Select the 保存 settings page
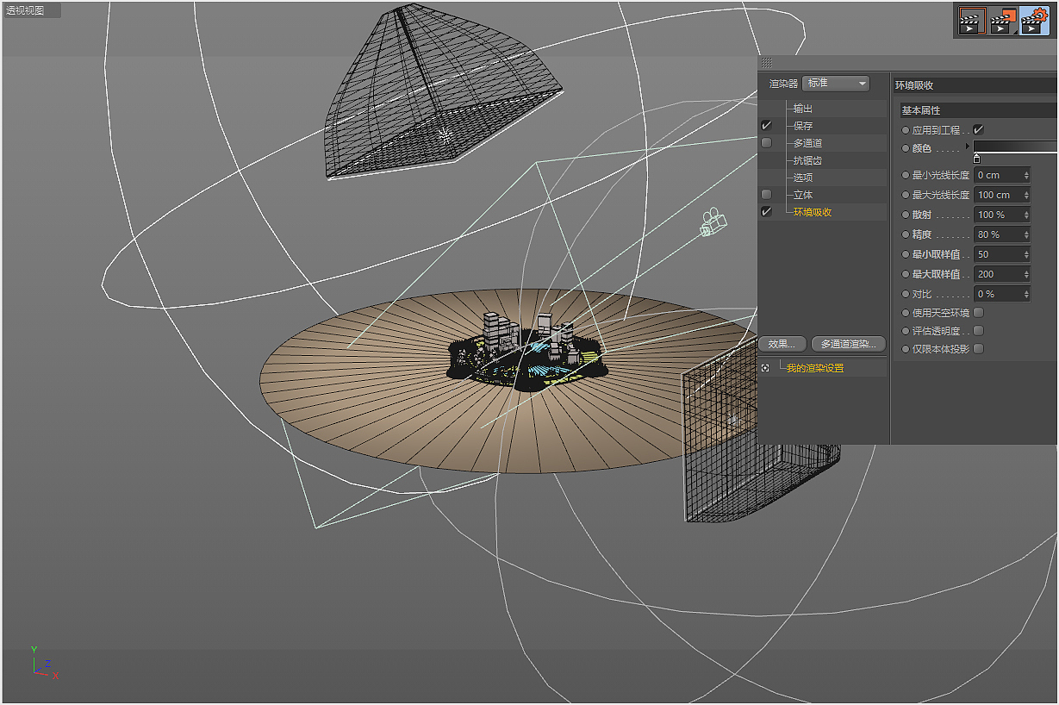Viewport: 1059px width, 705px height. click(803, 126)
